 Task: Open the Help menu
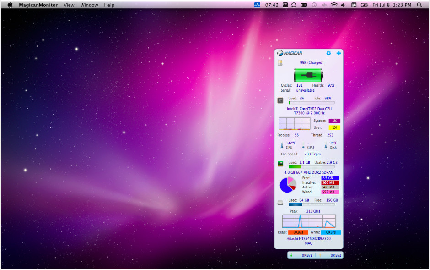point(109,5)
